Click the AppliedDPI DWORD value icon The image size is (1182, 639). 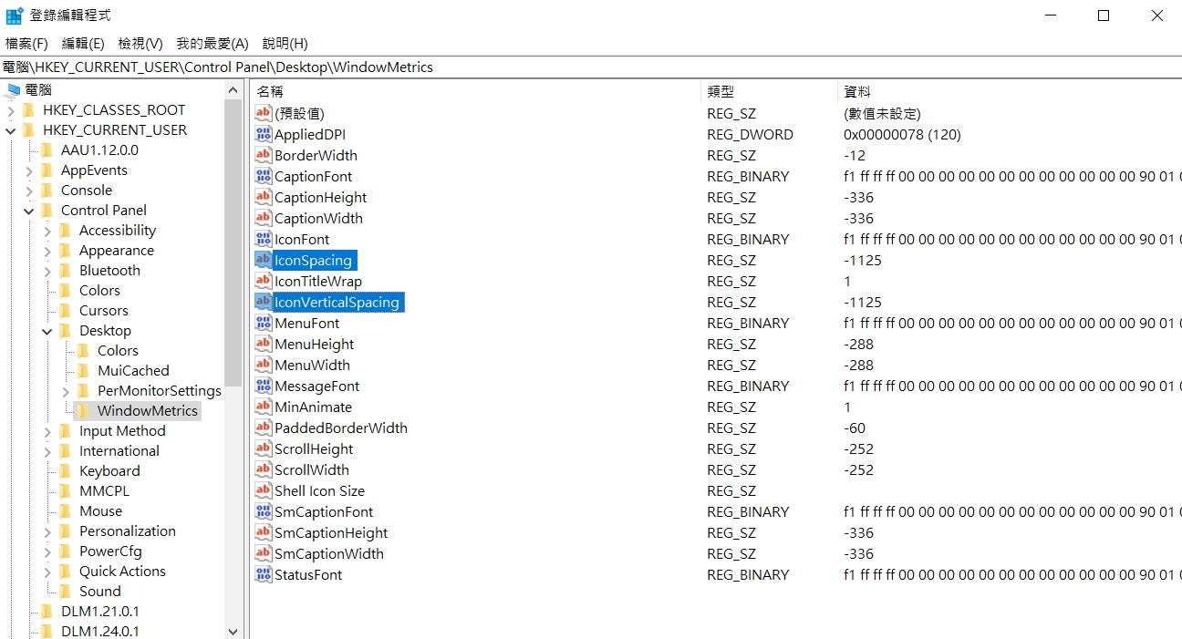click(x=263, y=134)
